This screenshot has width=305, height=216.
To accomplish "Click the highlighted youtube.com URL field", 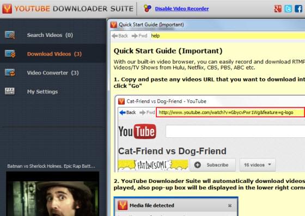I will point(230,112).
